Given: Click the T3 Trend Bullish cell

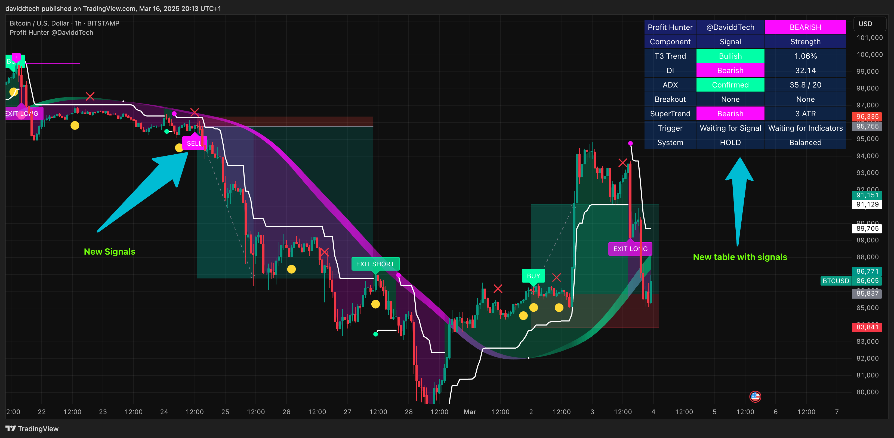Looking at the screenshot, I should coord(730,56).
